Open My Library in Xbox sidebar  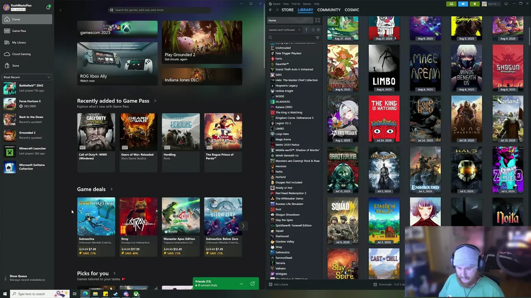pyautogui.click(x=26, y=42)
